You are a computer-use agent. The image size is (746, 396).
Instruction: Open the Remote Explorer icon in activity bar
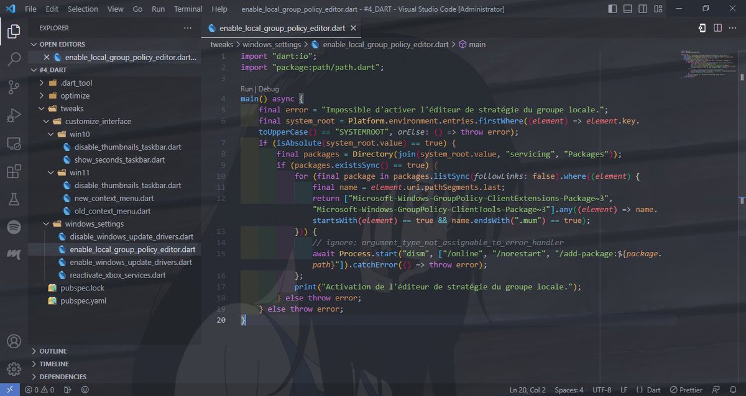pos(14,143)
